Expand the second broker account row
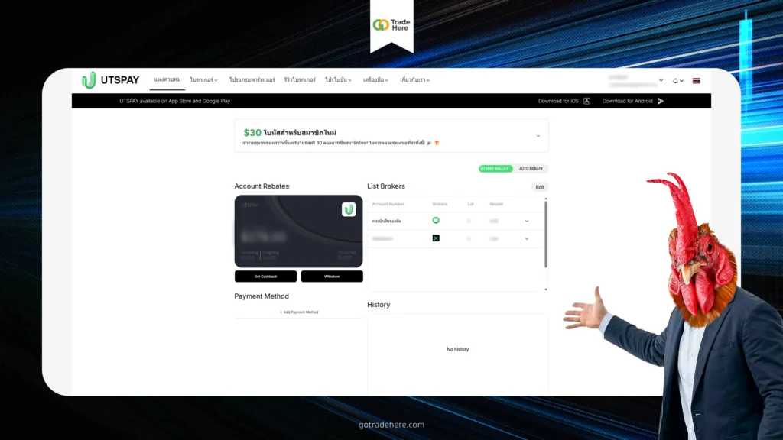The width and height of the screenshot is (783, 440). pos(527,238)
